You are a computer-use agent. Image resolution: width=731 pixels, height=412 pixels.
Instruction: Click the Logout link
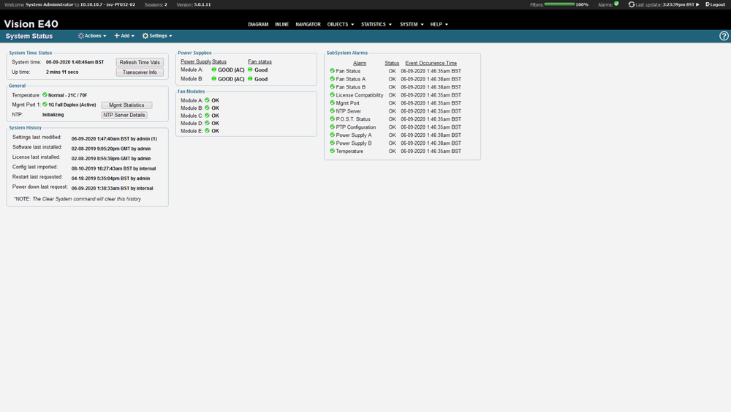[x=716, y=4]
